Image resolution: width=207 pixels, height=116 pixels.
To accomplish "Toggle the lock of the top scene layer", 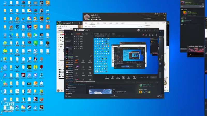I will tap(77, 37).
